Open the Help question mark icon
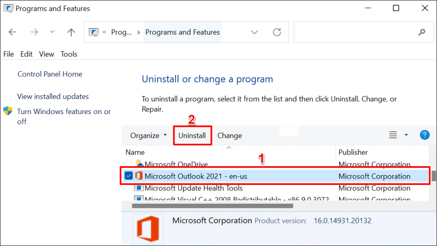437x246 pixels. coord(425,135)
